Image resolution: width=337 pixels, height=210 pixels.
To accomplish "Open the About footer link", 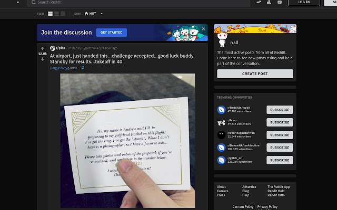I will click(x=221, y=187).
